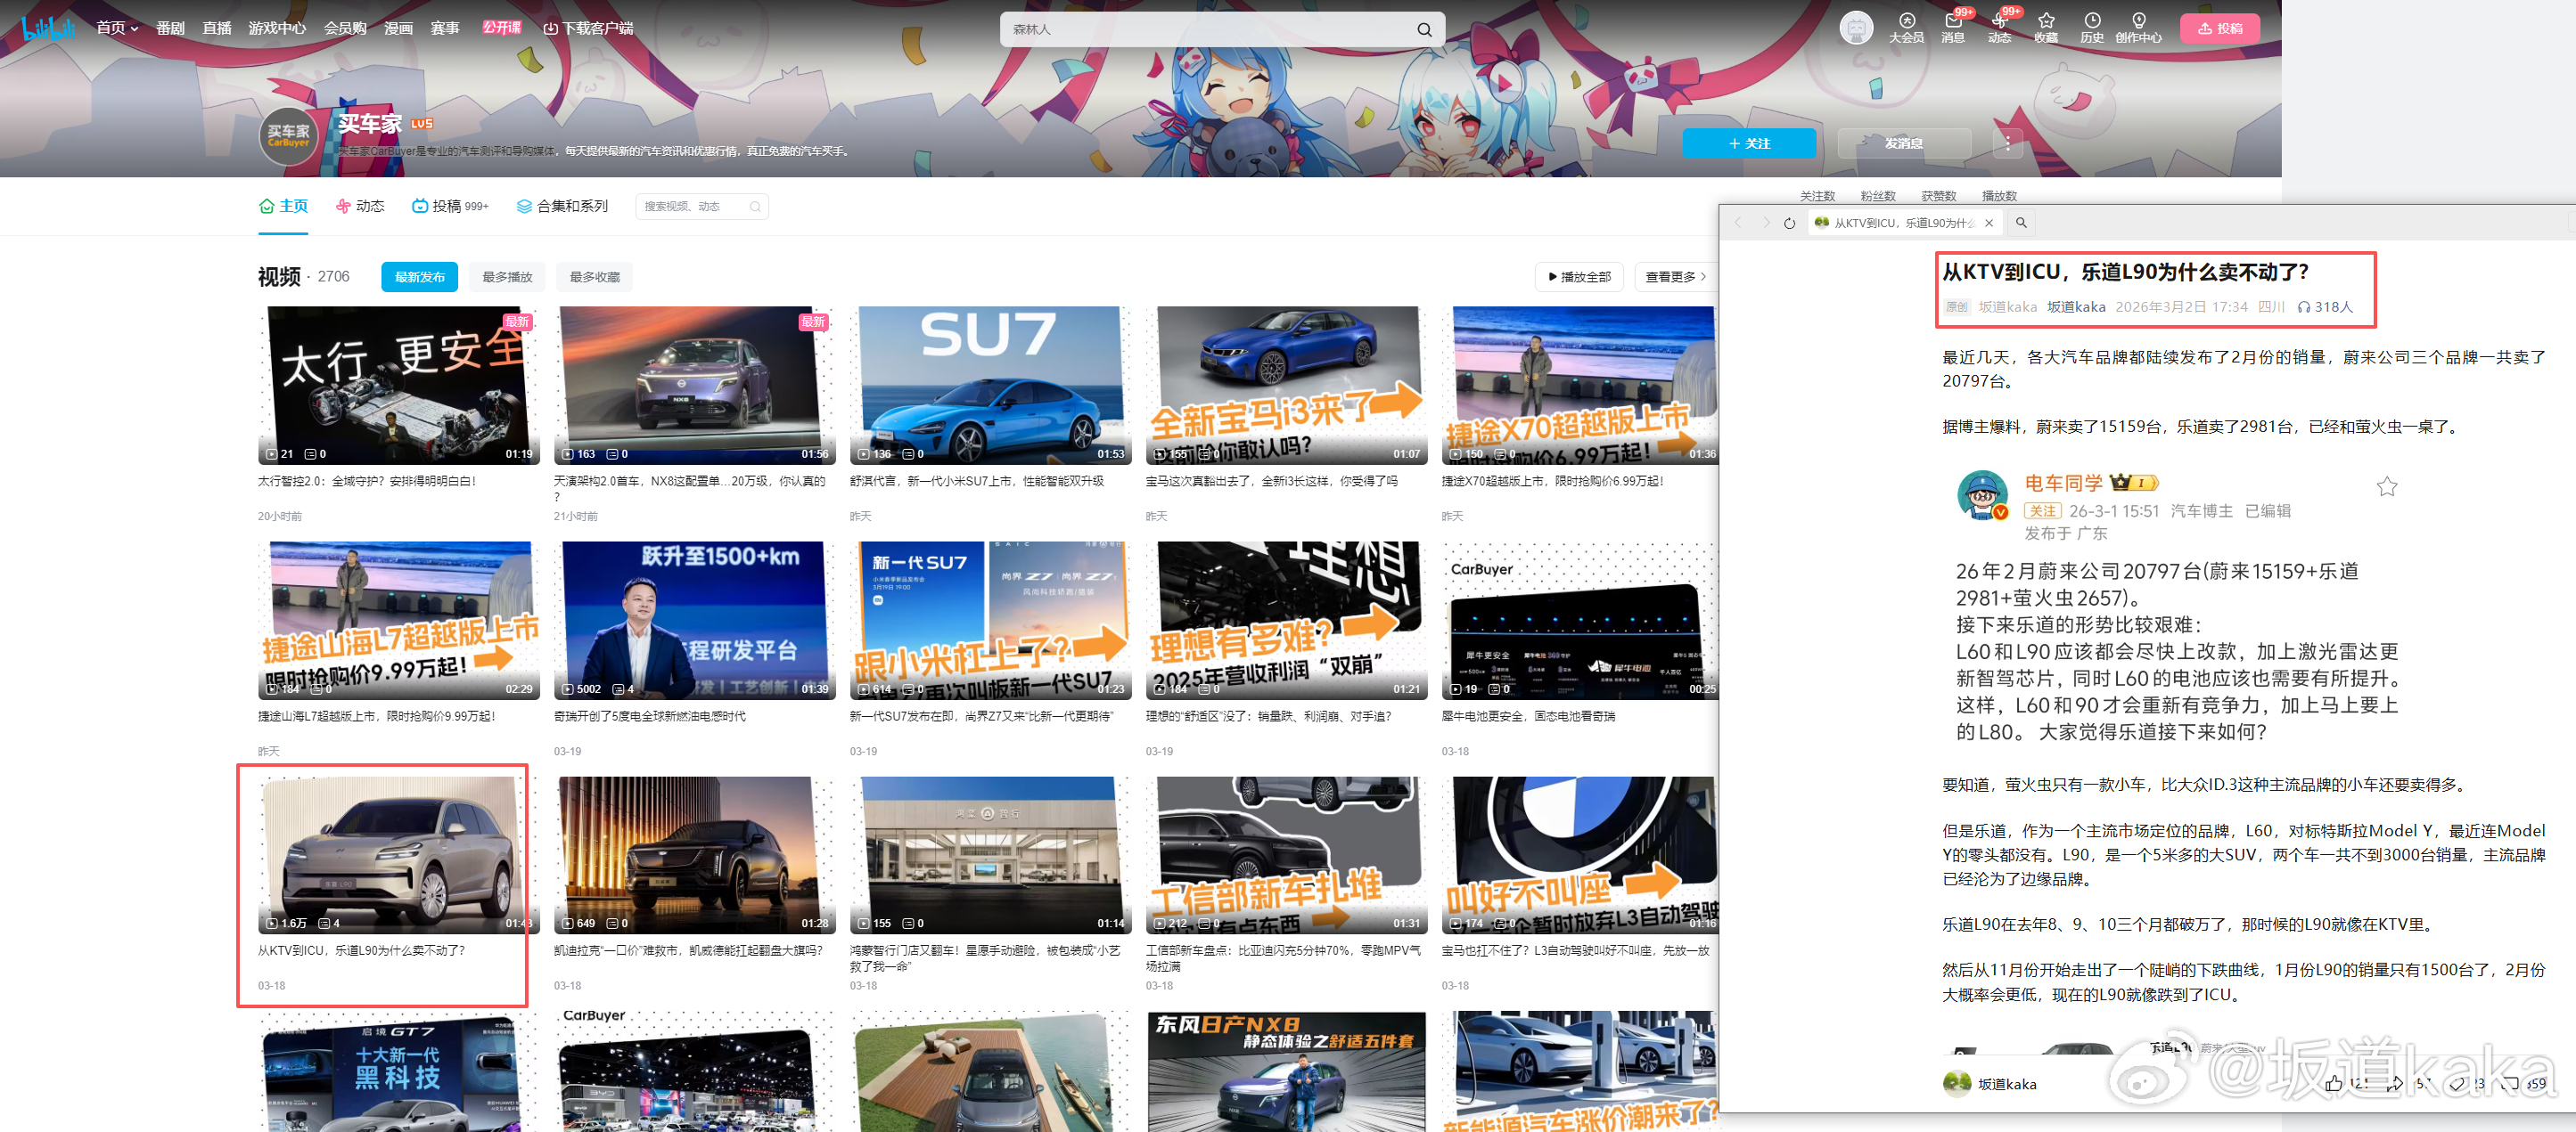Screen dimensions: 2576x1132
Task: Click the magnifier icon in popup toolbar
Action: (x=2021, y=223)
